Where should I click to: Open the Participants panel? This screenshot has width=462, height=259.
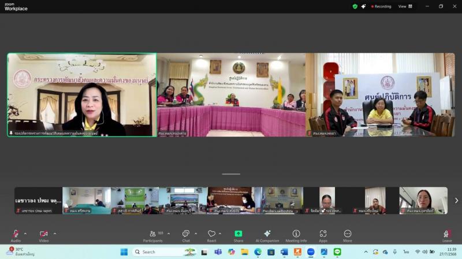152,236
